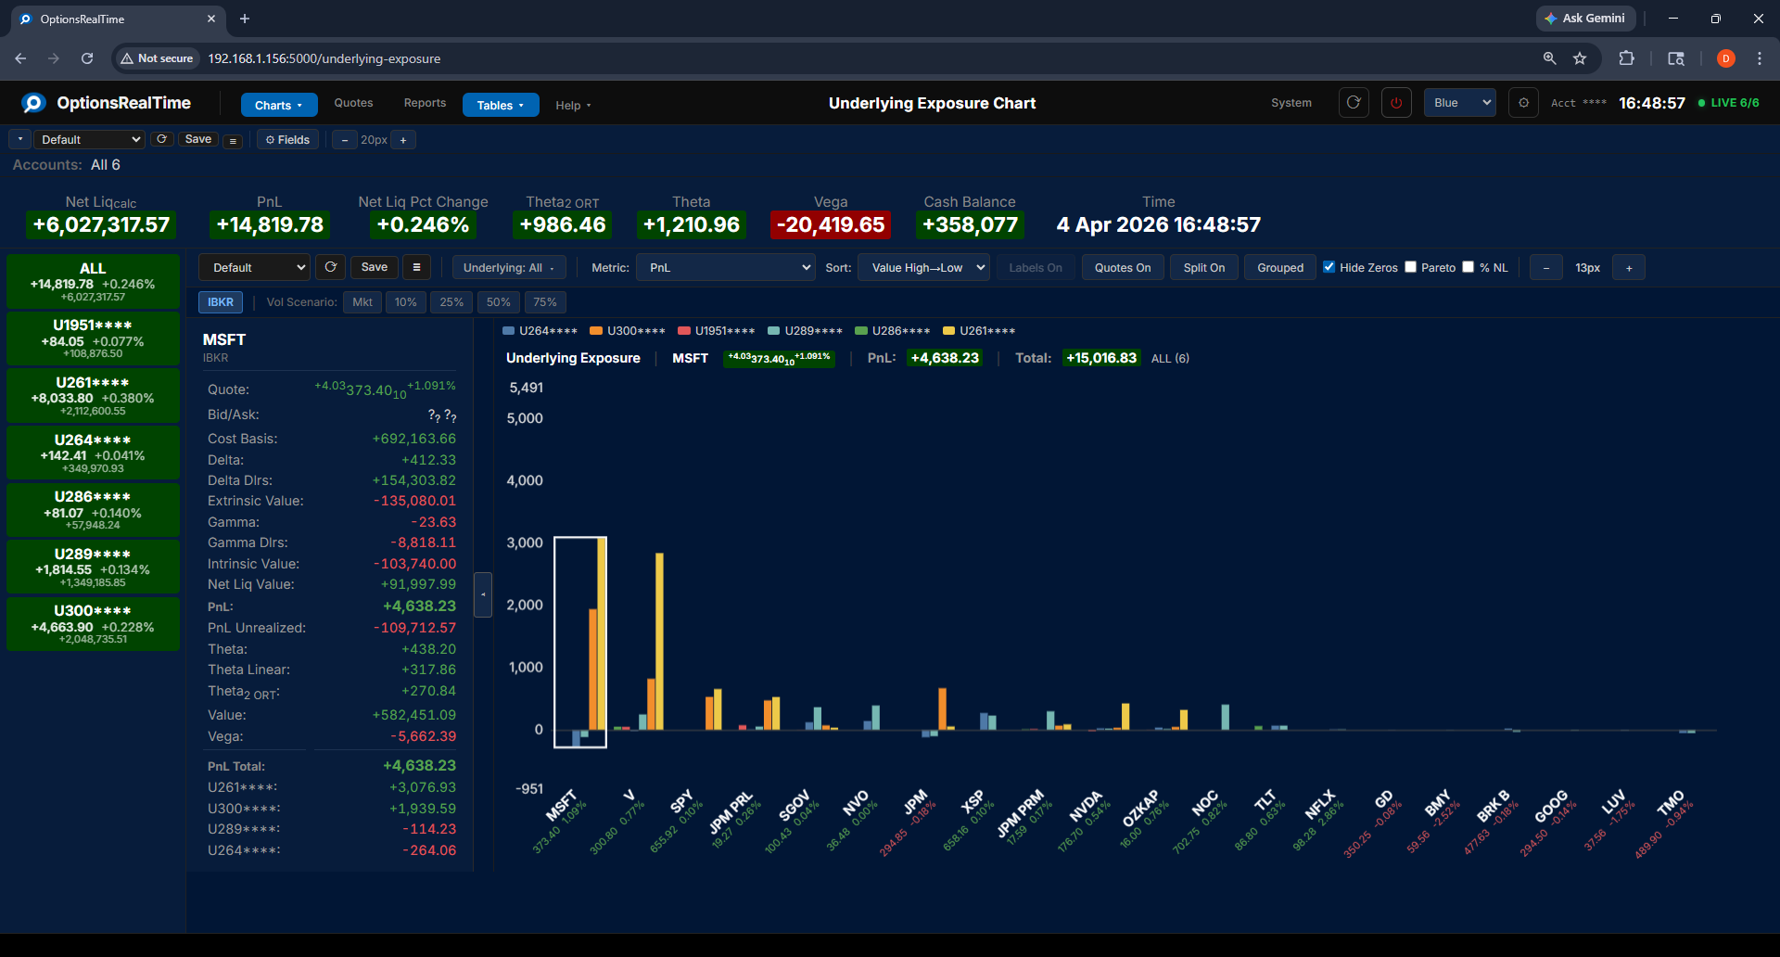The width and height of the screenshot is (1780, 957).
Task: Toggle the Hide Zeros checkbox
Action: coord(1329,267)
